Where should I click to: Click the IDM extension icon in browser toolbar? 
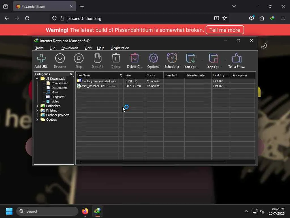click(272, 18)
